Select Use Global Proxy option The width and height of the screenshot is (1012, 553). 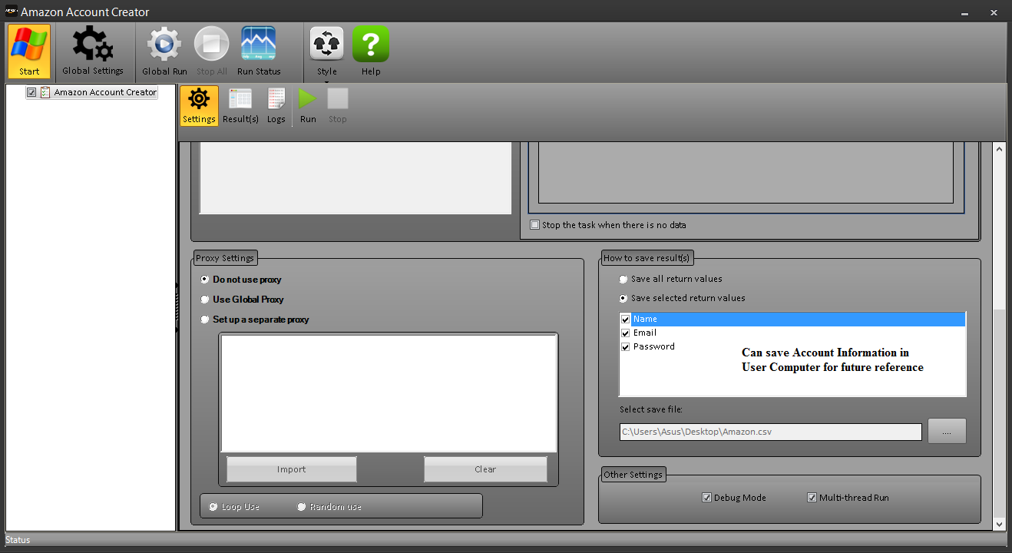[x=204, y=300]
